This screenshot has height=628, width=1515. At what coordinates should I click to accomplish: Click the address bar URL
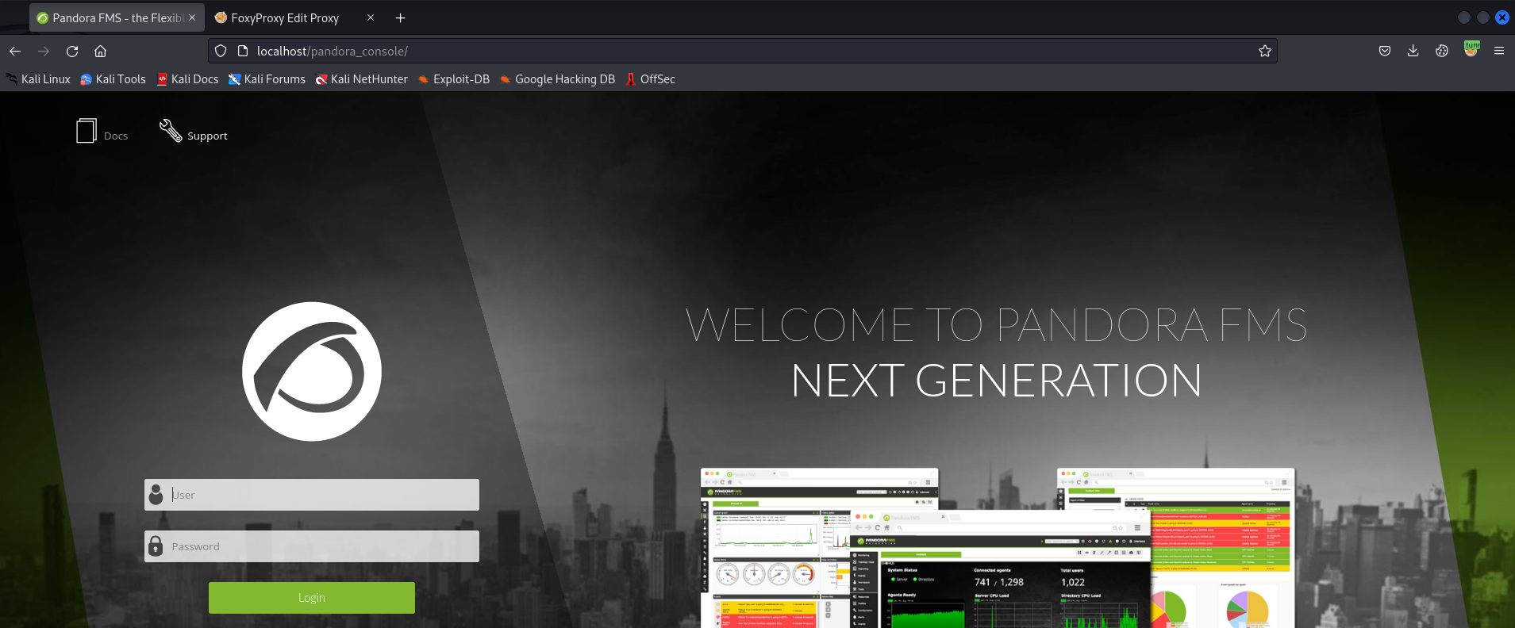coord(333,51)
